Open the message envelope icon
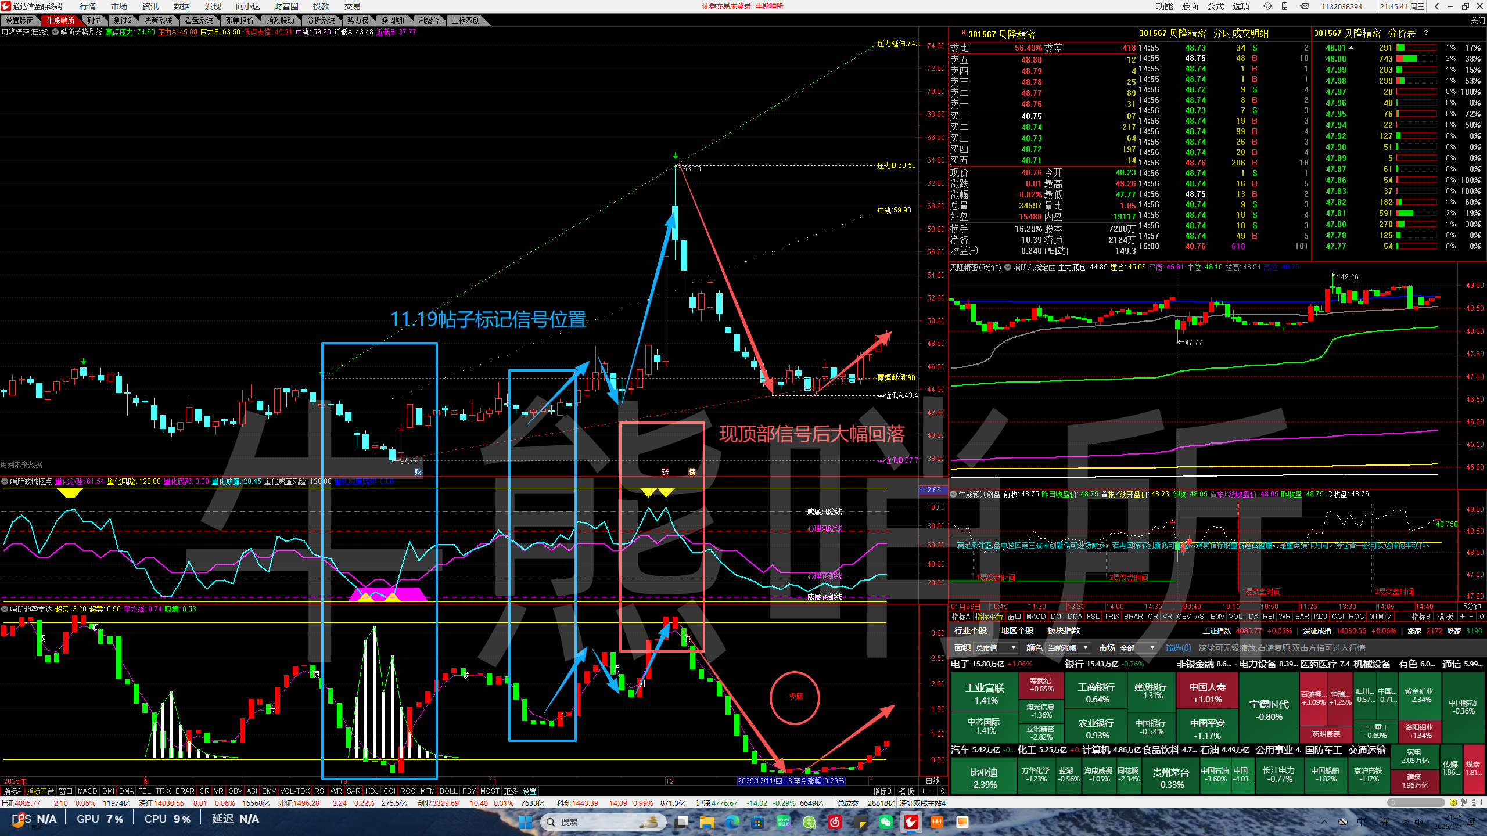 pyautogui.click(x=1305, y=6)
